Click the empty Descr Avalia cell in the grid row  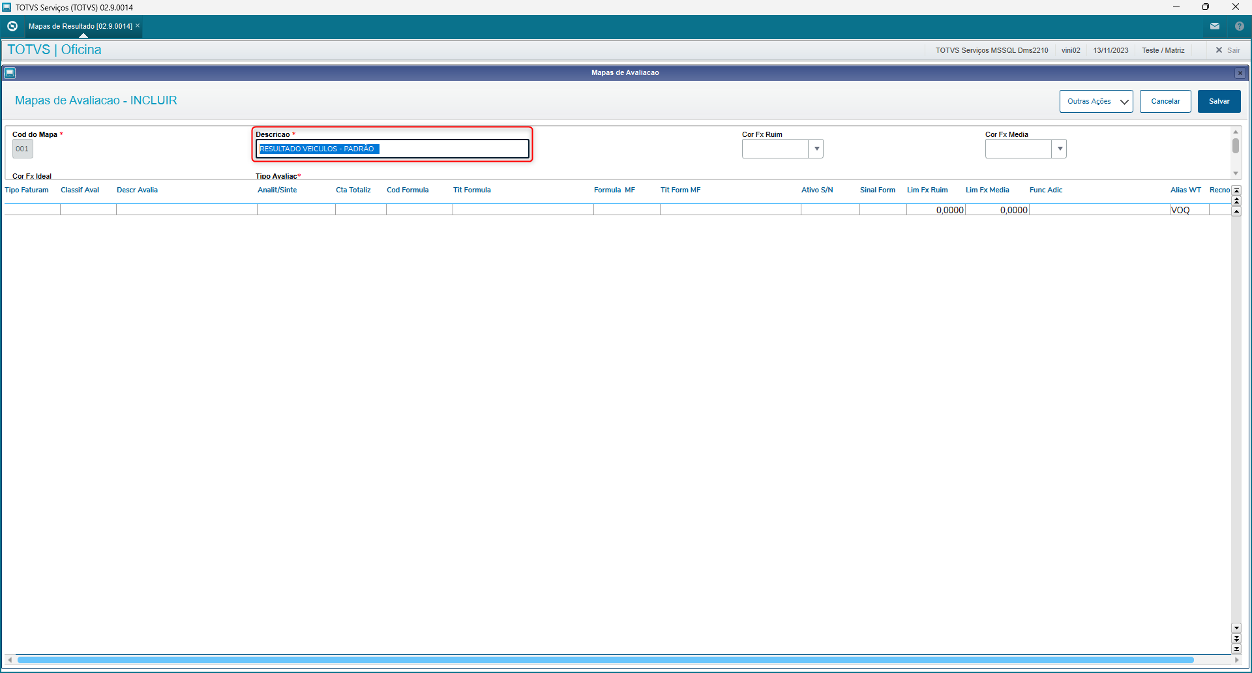point(186,210)
